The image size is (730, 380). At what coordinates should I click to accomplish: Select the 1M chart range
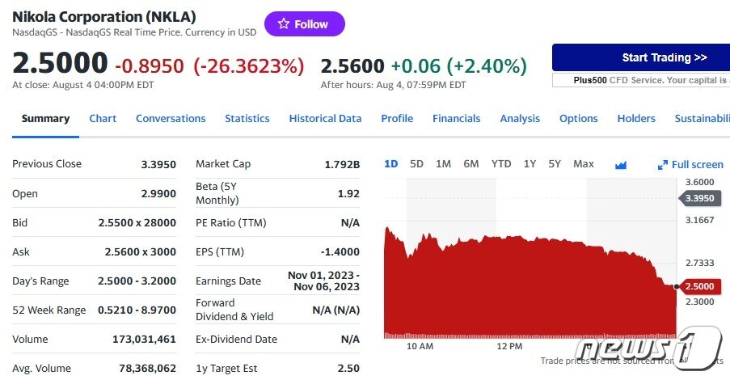coord(443,163)
